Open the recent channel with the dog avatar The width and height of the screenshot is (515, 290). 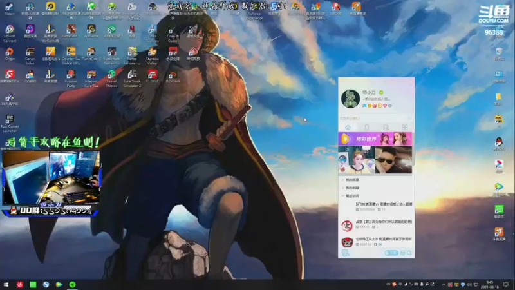(376, 242)
